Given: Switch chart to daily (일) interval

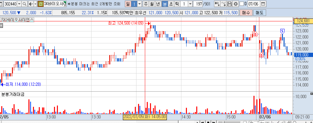Looking at the screenshot, I should click(x=128, y=4).
